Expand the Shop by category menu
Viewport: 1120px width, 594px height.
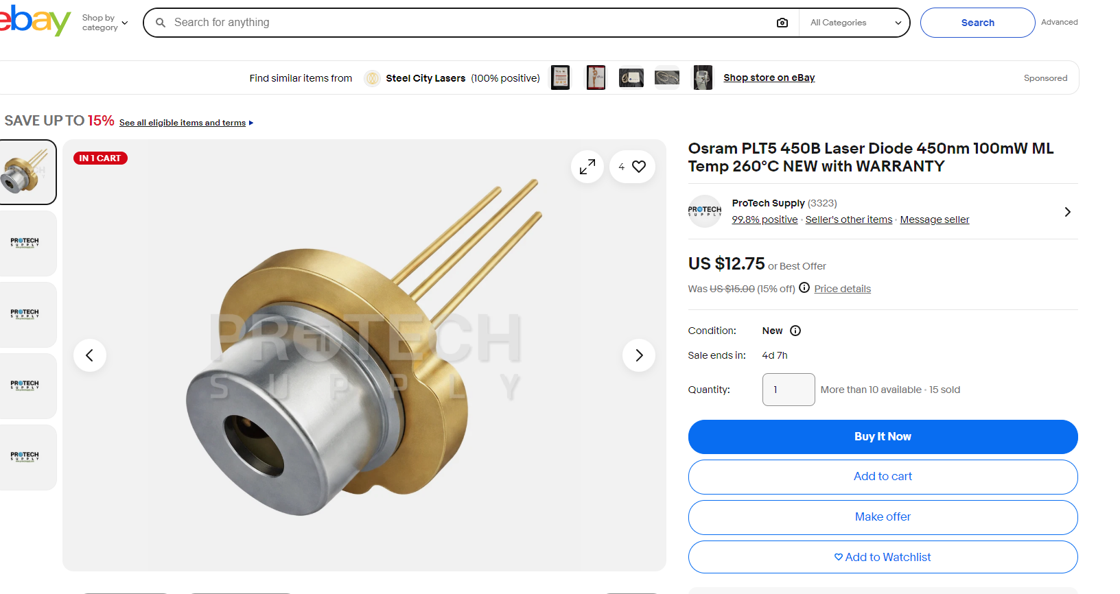click(x=105, y=23)
